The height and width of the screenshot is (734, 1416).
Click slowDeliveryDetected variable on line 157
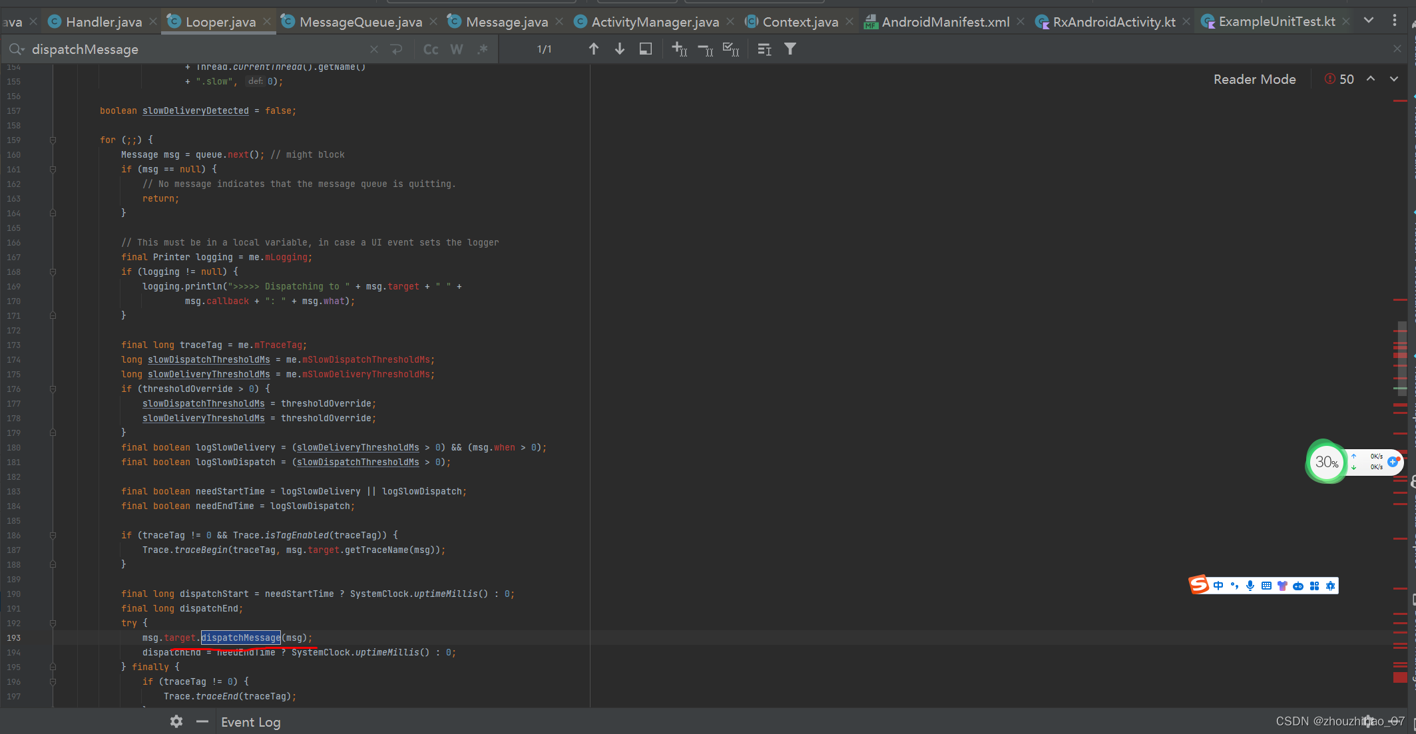[x=195, y=110]
